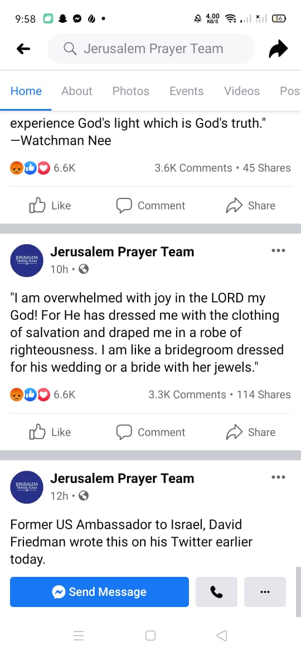Click the phone call icon button
Image resolution: width=301 pixels, height=654 pixels.
(x=216, y=591)
